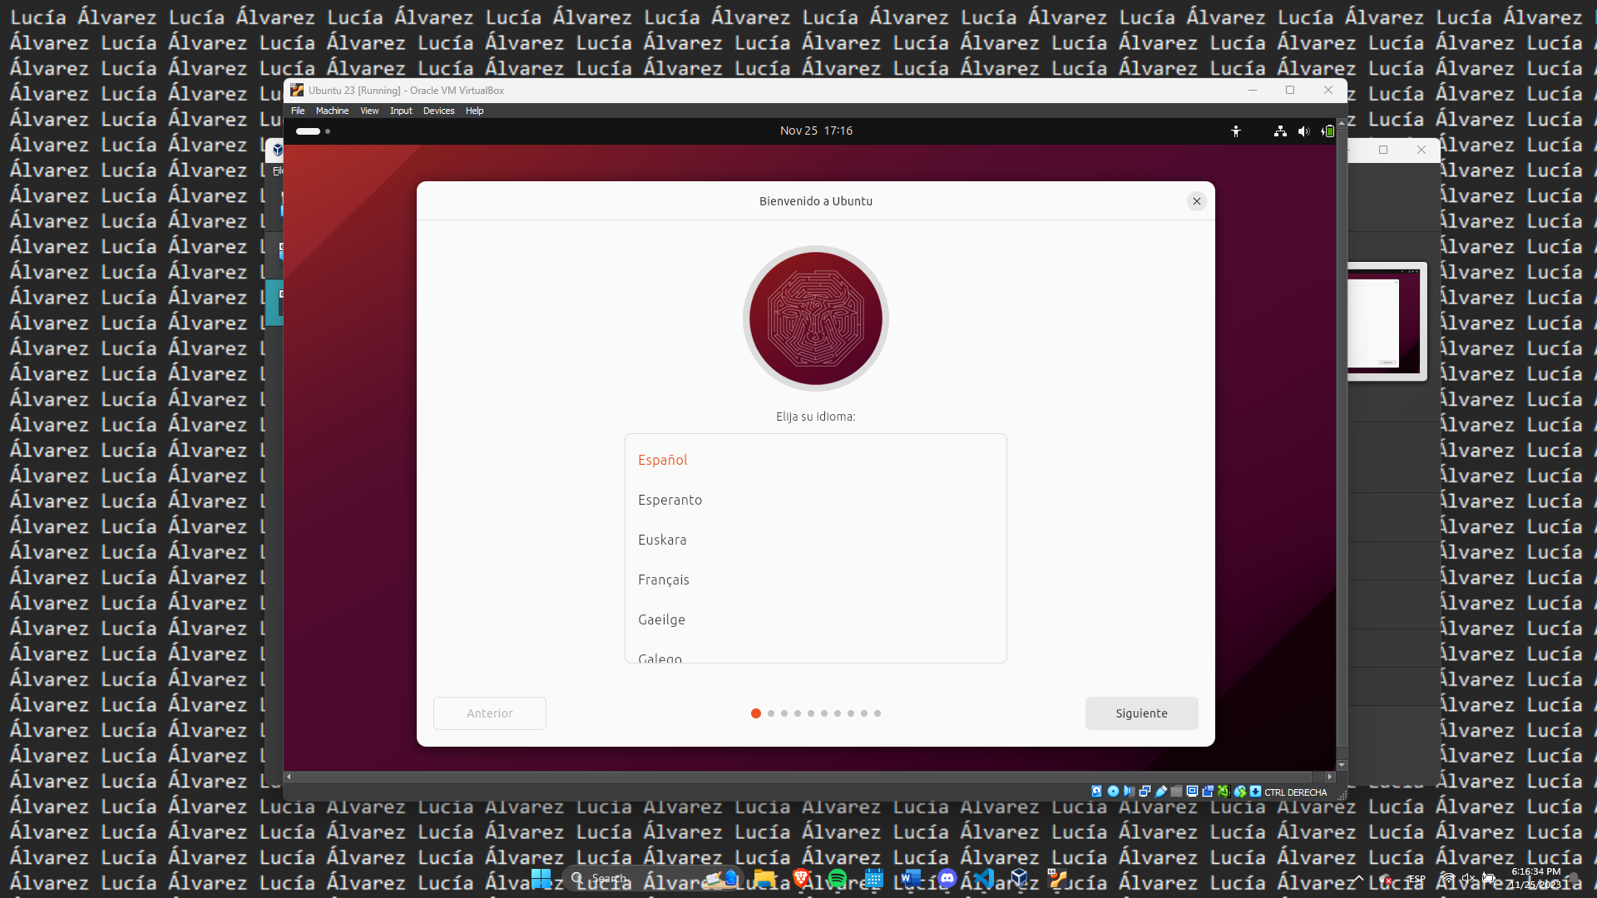Select Esperanto language option

point(670,500)
